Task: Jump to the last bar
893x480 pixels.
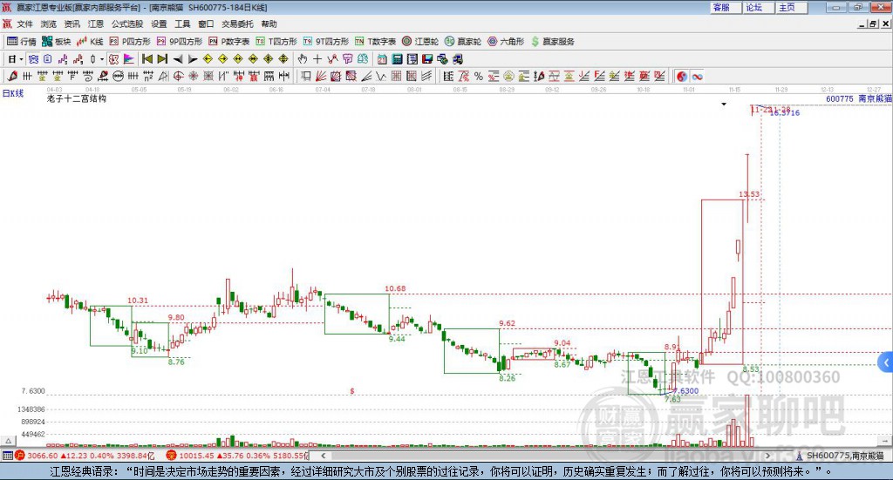Action: click(x=162, y=59)
